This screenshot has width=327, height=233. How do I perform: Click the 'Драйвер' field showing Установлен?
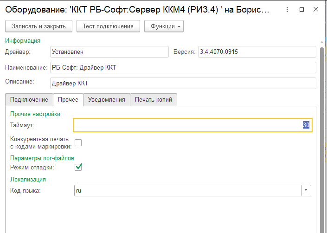click(109, 52)
